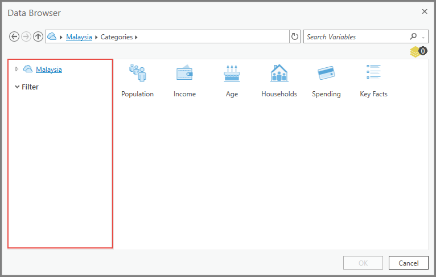Expand breadcrumb arrow after Malaysia
The image size is (436, 277).
pos(96,37)
